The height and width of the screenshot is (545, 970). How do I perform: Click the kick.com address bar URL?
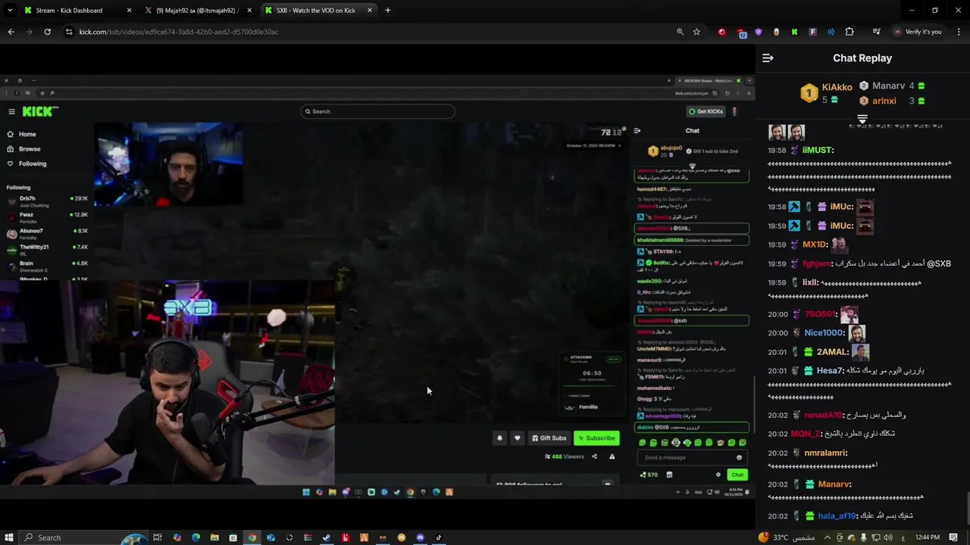click(x=178, y=32)
